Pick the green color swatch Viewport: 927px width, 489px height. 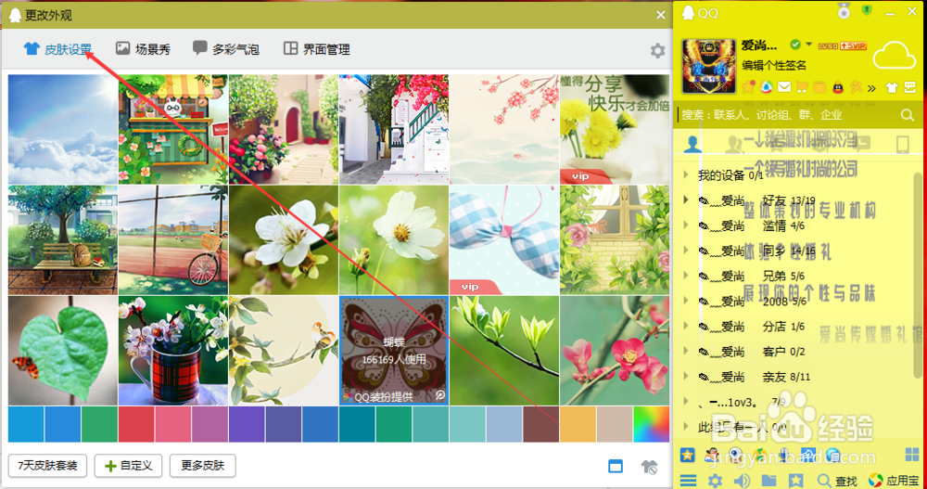[99, 424]
